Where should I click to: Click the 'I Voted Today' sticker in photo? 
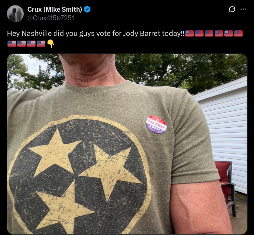pyautogui.click(x=156, y=124)
